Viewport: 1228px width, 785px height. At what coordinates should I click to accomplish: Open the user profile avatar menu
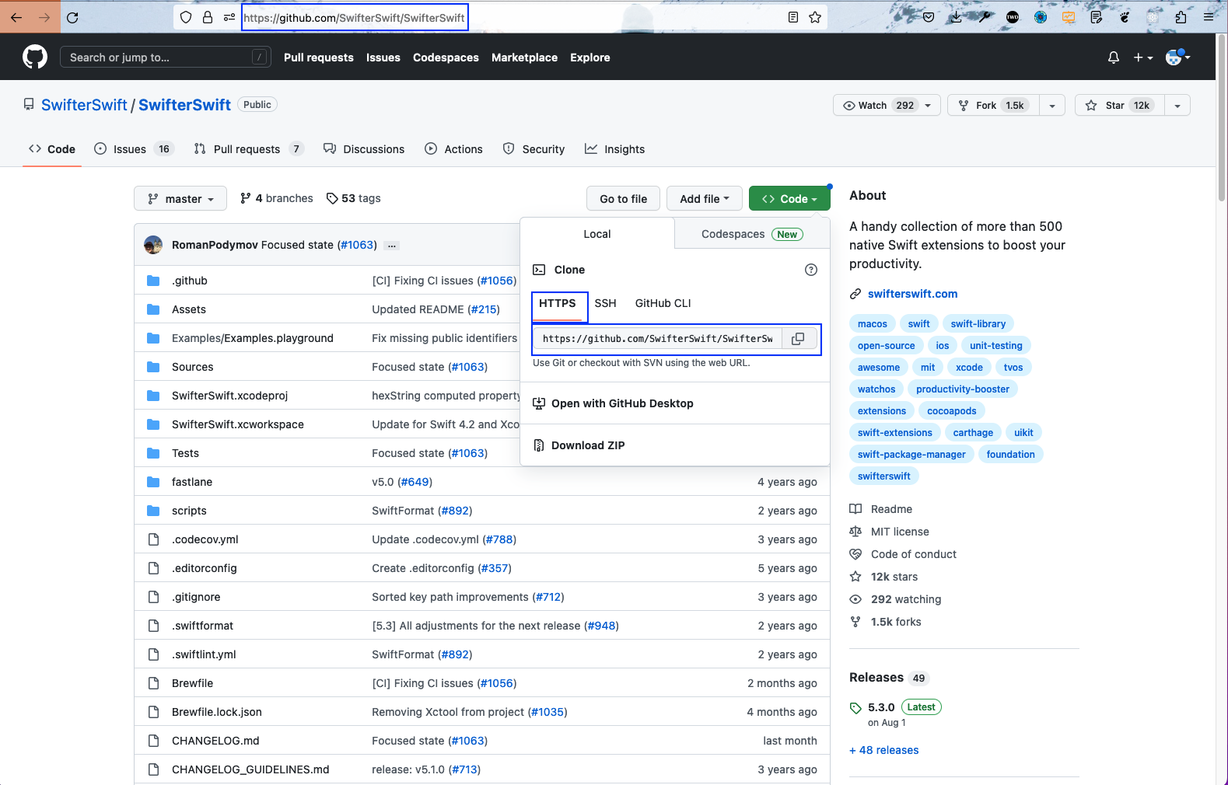(1177, 57)
